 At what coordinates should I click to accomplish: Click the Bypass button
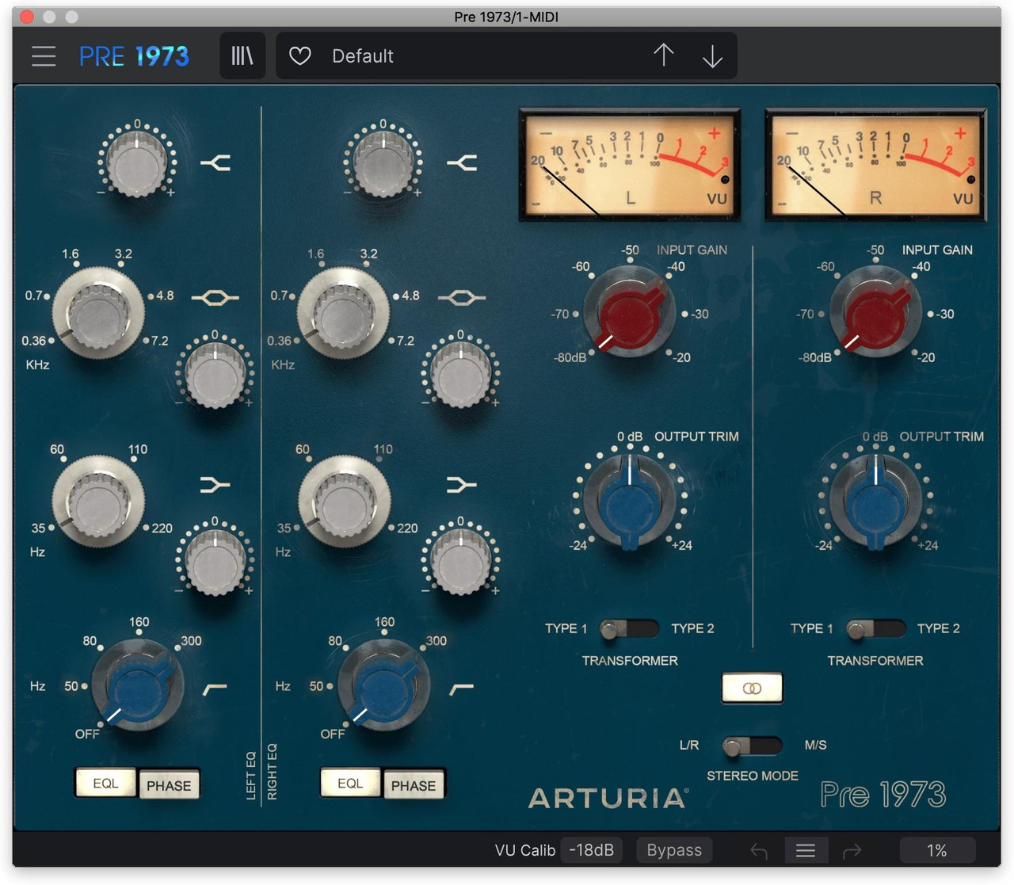[x=674, y=850]
